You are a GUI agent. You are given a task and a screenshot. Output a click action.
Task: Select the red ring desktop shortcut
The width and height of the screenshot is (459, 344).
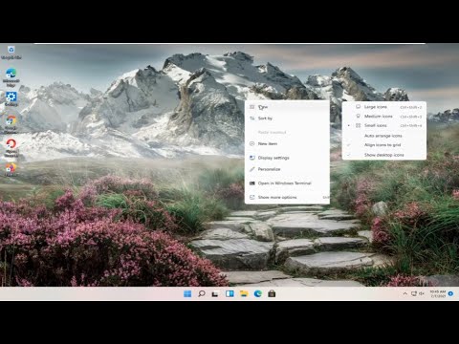point(11,148)
